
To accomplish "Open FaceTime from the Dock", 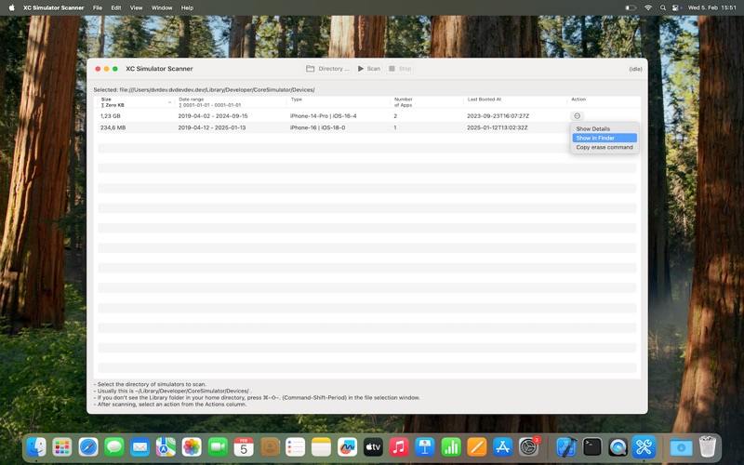I will pos(218,447).
